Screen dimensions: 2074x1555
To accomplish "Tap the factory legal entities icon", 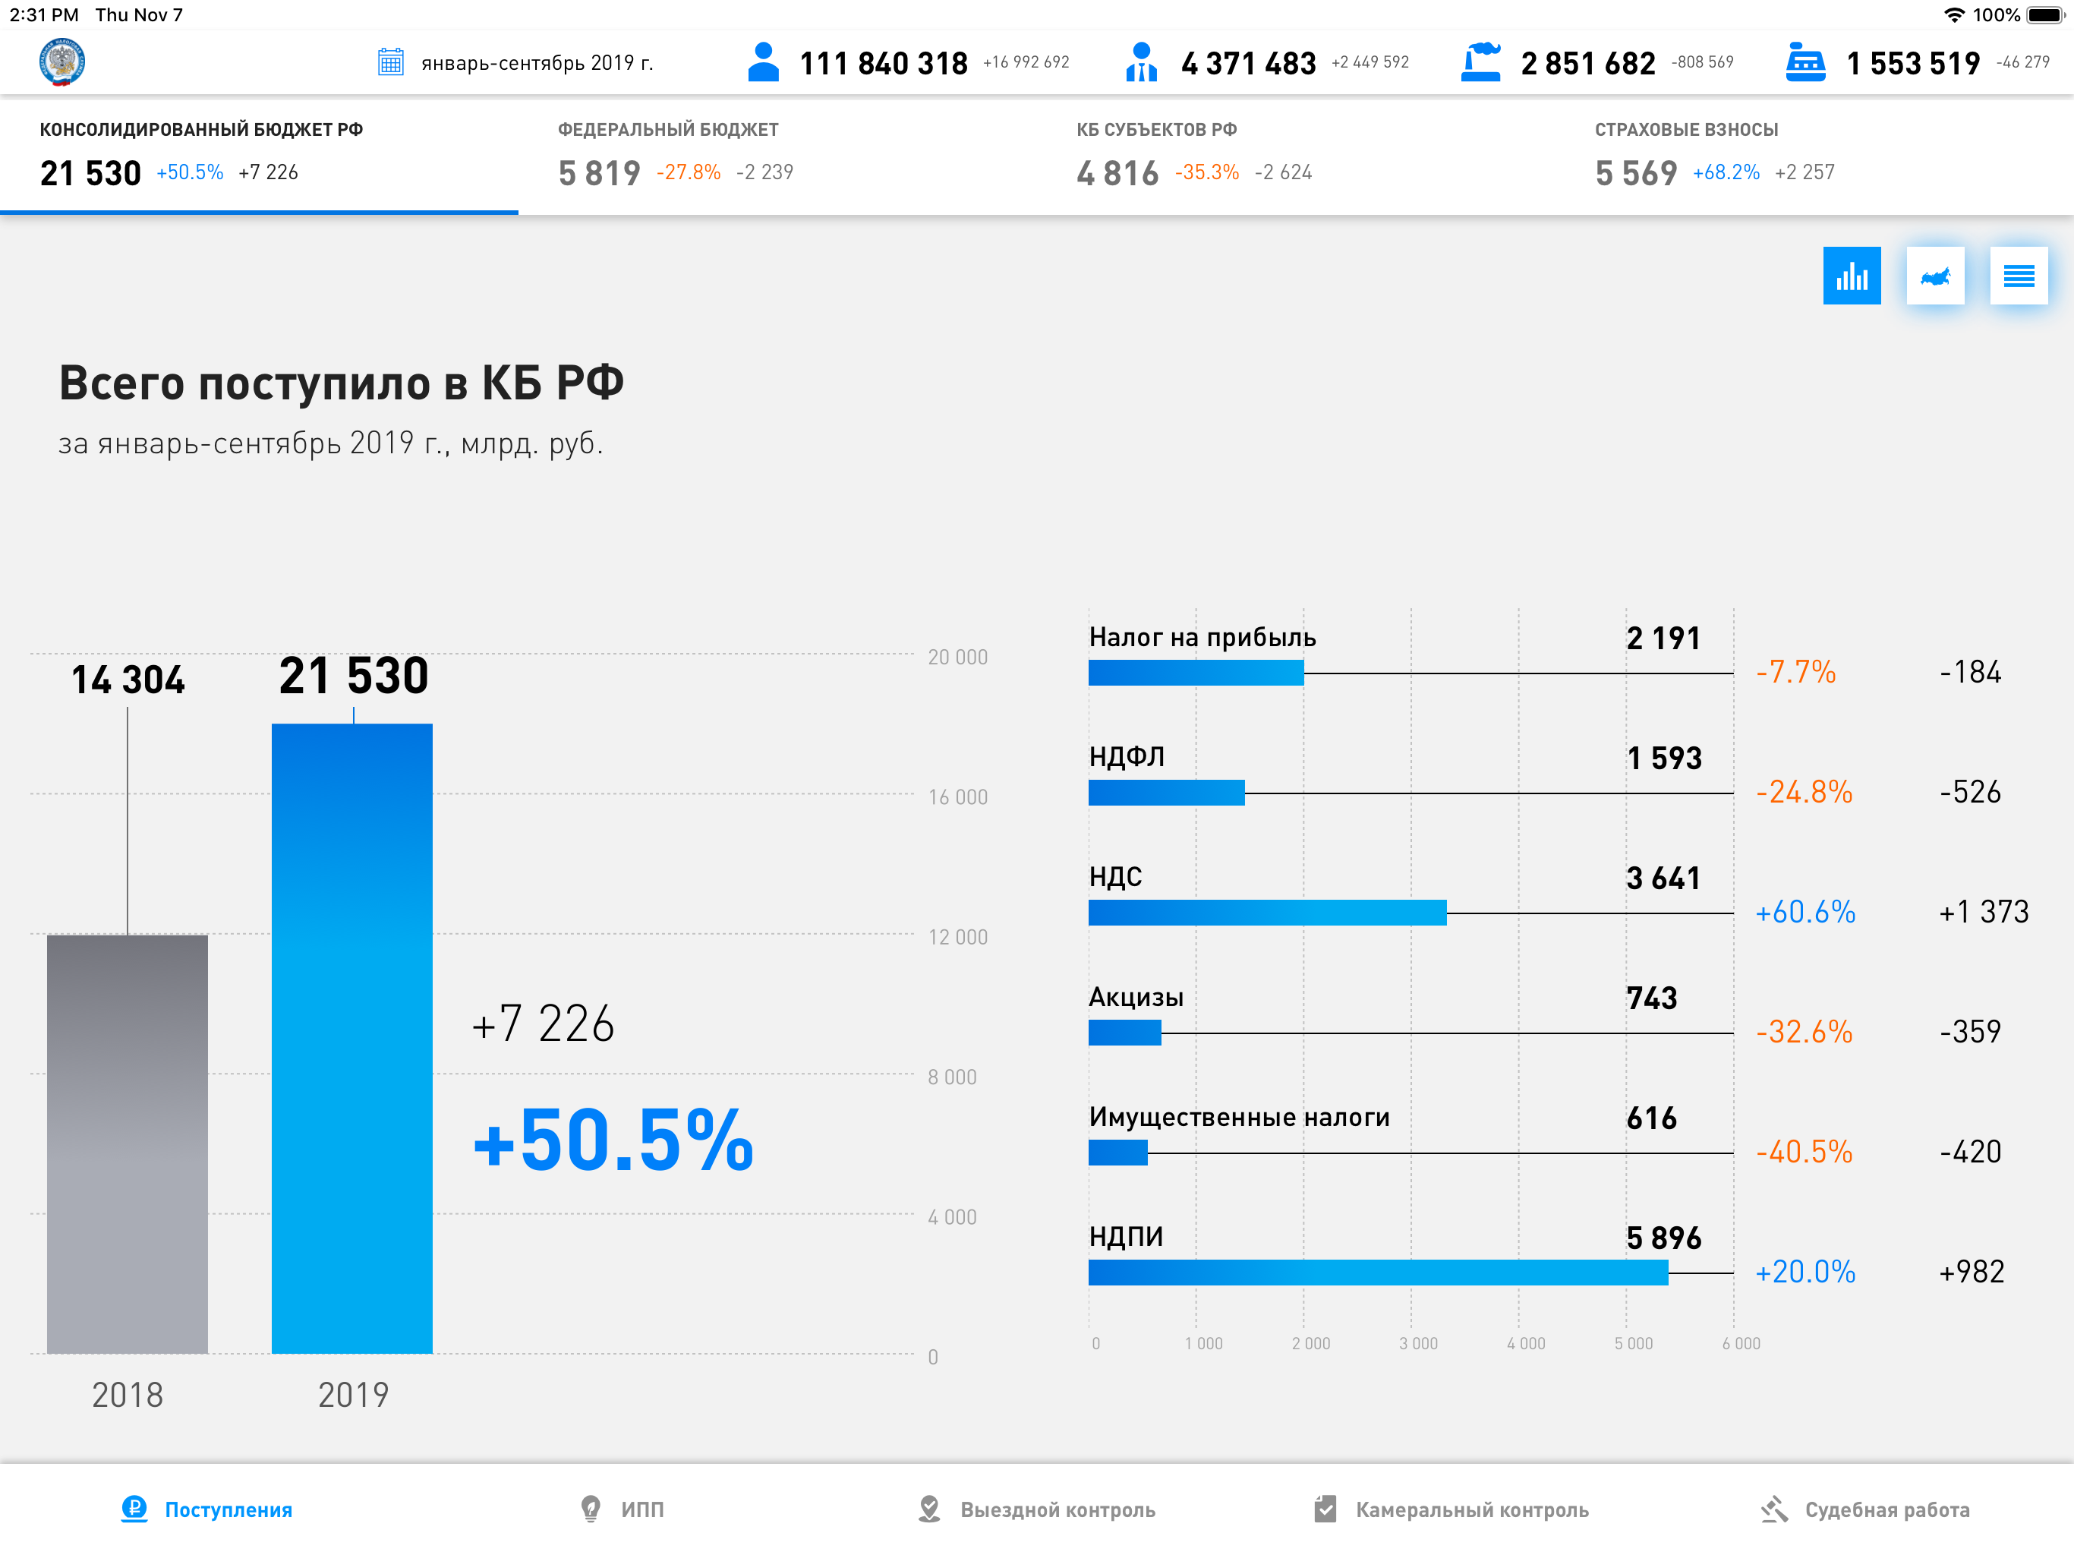I will pos(1480,62).
